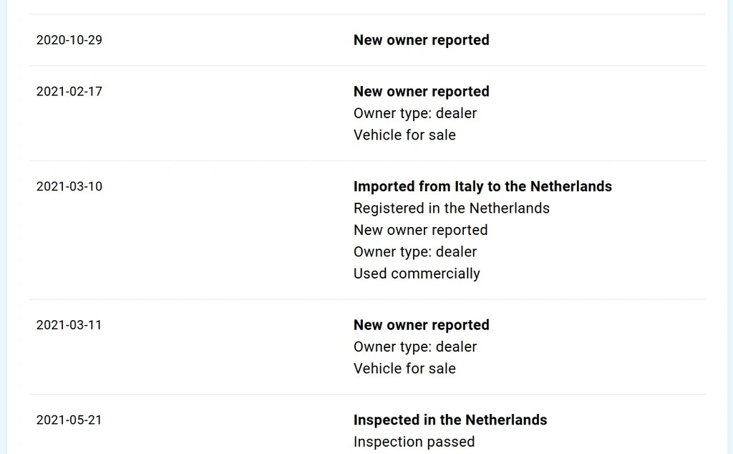
Task: Click the 2021-05-21 date entry
Action: [69, 420]
